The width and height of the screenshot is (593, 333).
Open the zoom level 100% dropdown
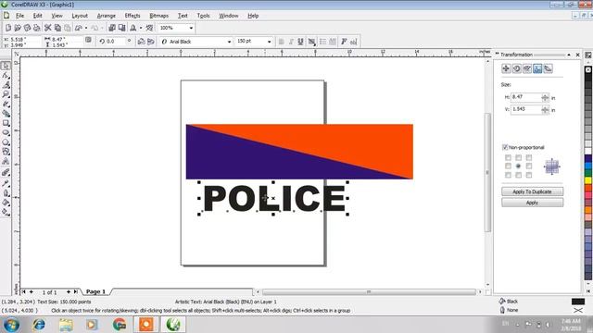(x=191, y=28)
